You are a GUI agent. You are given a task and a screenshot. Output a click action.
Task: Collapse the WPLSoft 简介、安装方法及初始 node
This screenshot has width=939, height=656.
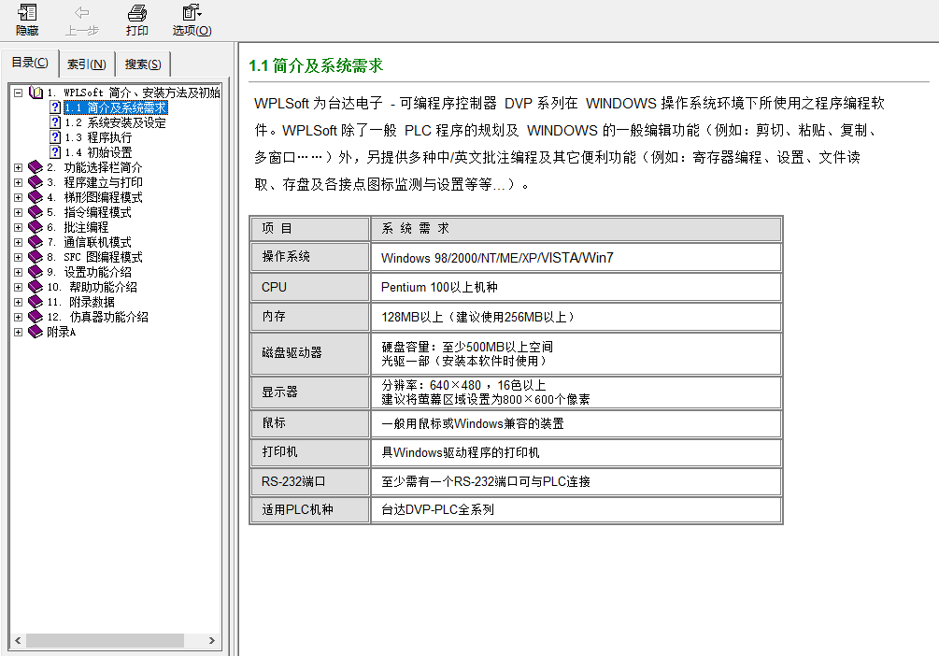click(x=17, y=93)
